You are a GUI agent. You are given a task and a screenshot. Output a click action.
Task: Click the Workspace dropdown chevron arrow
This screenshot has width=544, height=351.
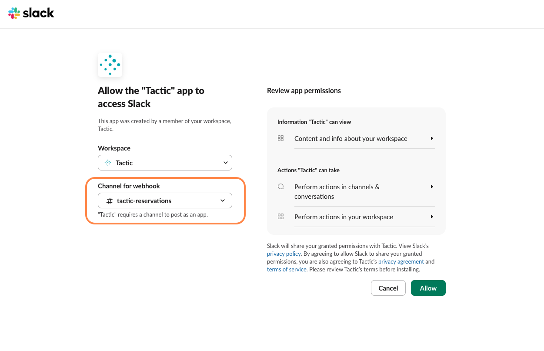coord(226,163)
